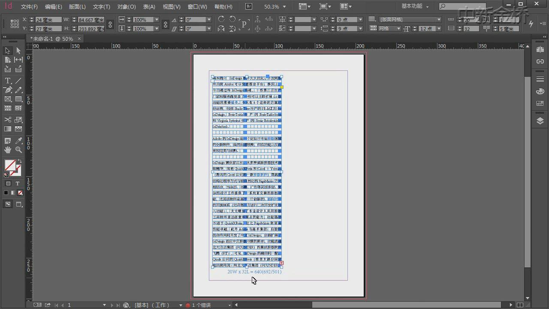
Task: Select the Type tool
Action: (x=8, y=81)
